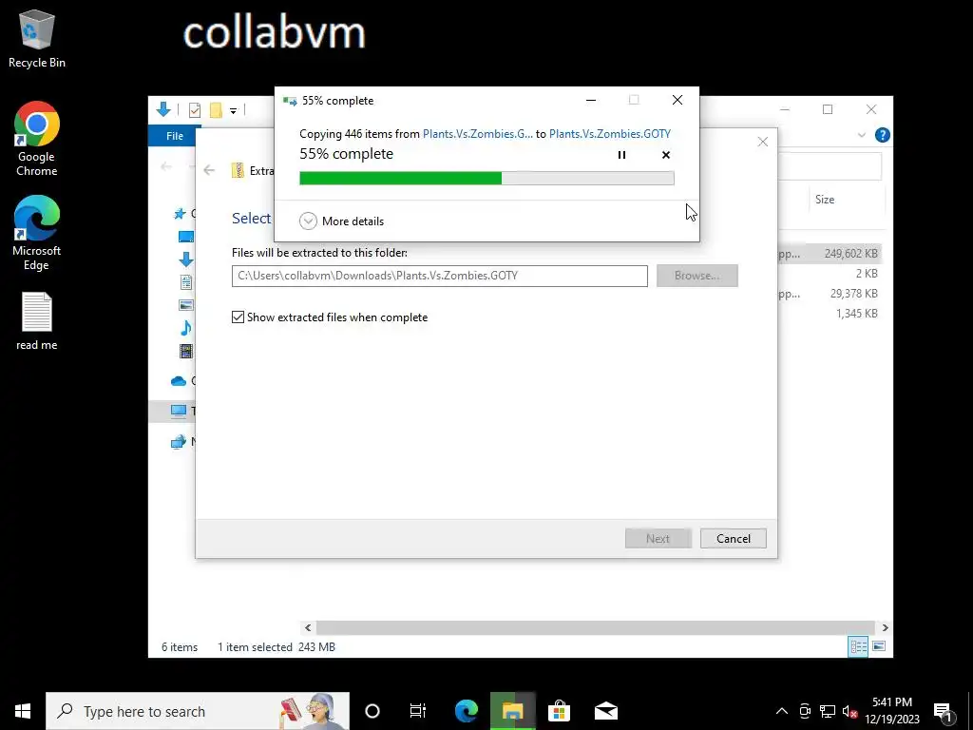
Task: Open Pictures icon in Explorer sidebar
Action: [x=185, y=305]
